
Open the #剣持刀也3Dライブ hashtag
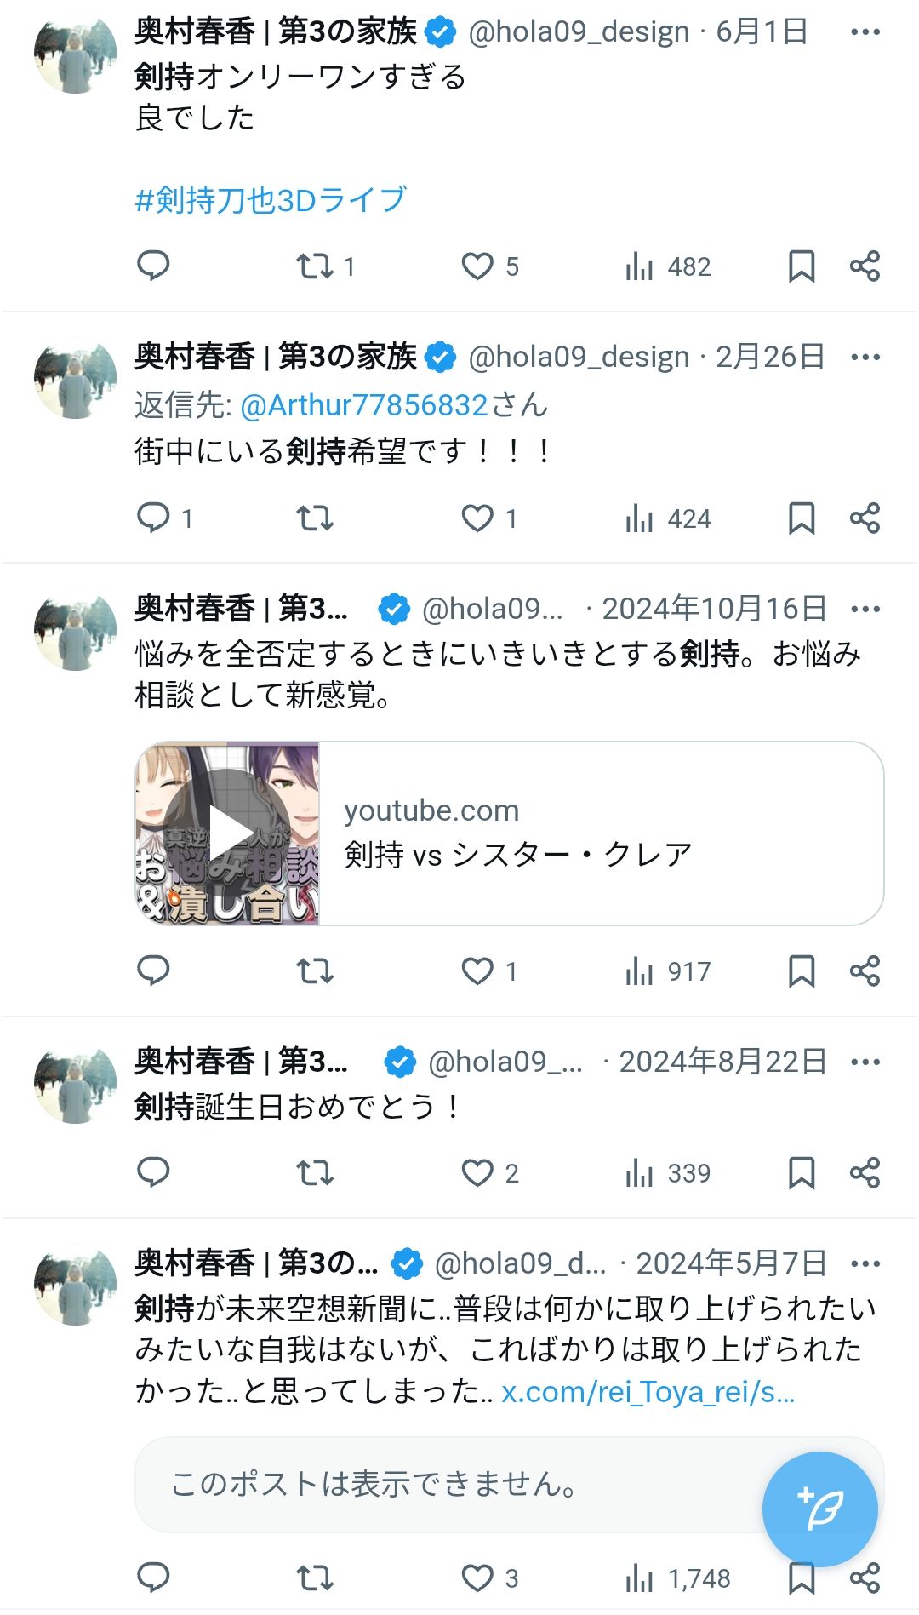click(271, 200)
